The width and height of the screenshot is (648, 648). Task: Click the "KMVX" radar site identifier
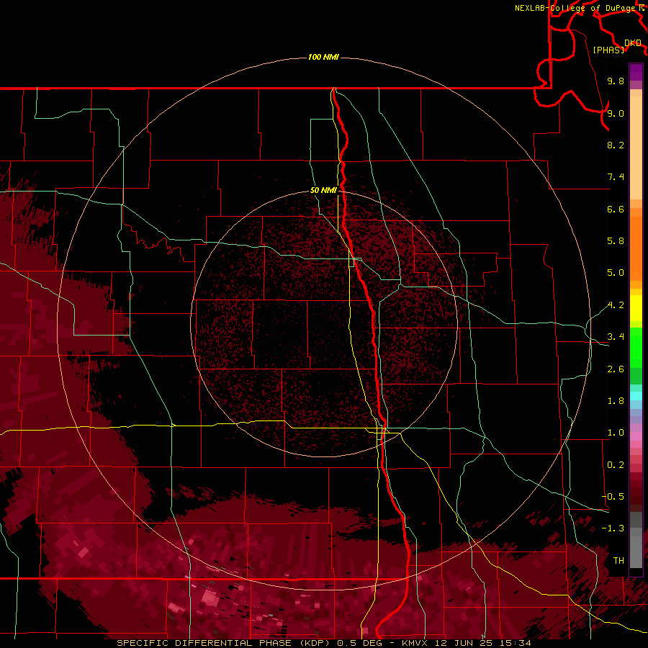(415, 643)
